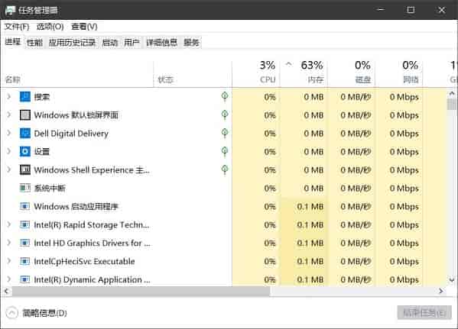Viewport: 458px width, 329px height.
Task: Sort by the CPU column header
Action: coord(256,73)
